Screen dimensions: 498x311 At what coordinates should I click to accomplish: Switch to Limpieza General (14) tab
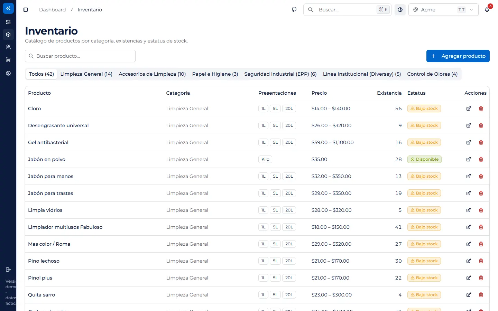86,74
